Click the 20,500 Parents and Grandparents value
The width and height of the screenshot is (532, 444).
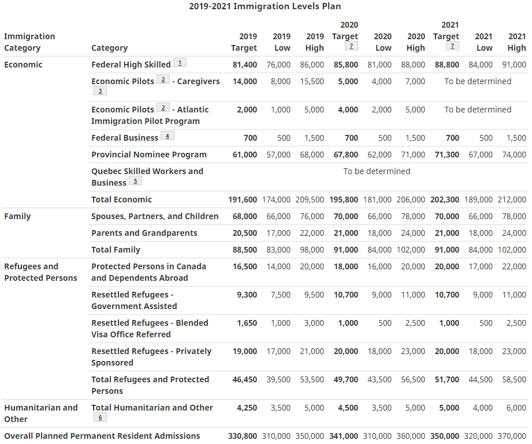pos(244,234)
